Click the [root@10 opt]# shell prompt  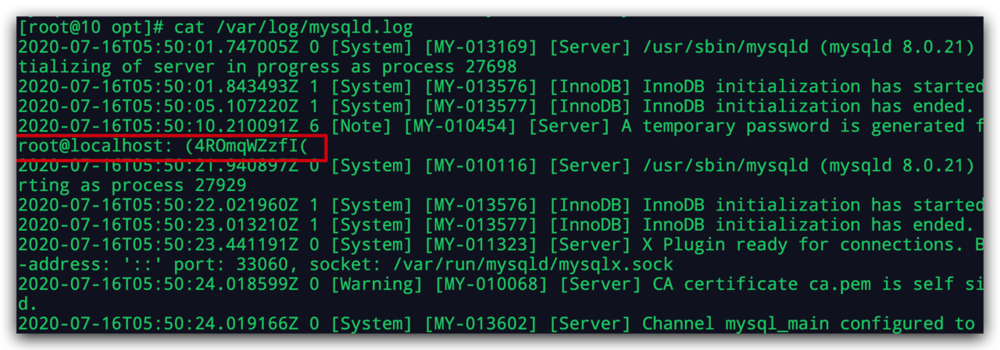[91, 27]
